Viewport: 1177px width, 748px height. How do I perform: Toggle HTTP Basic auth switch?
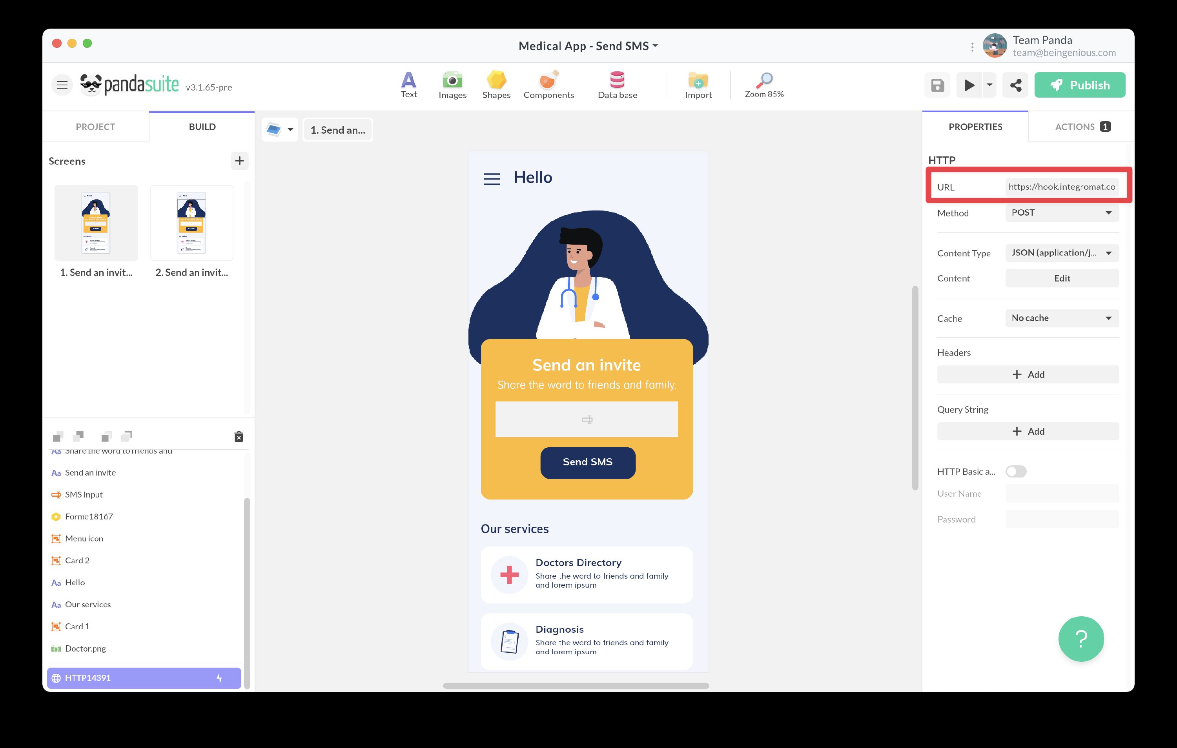pos(1016,472)
